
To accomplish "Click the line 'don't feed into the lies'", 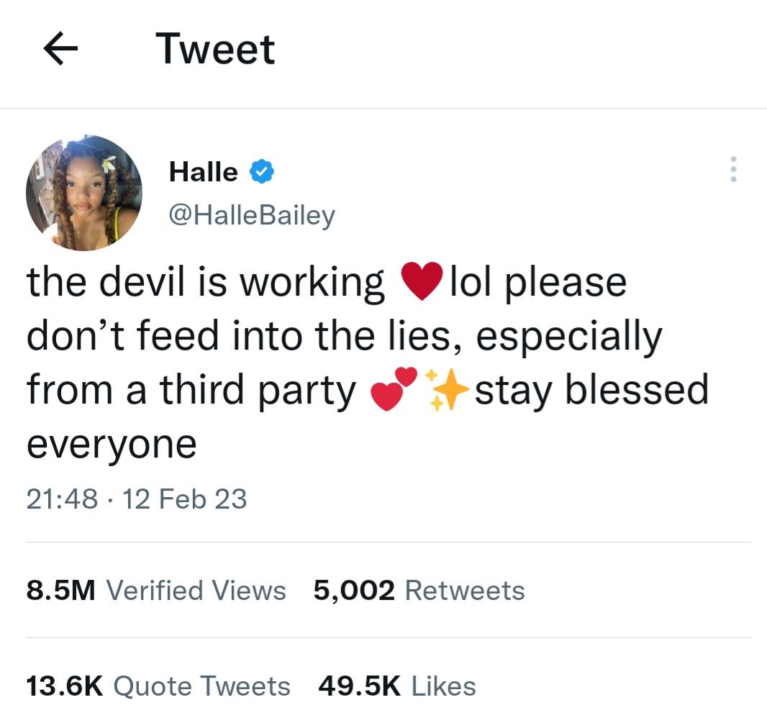I will (x=245, y=336).
